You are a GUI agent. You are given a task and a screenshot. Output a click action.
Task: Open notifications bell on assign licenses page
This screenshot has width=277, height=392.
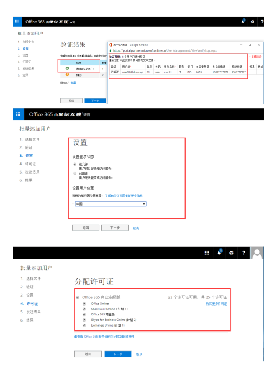pos(219,252)
